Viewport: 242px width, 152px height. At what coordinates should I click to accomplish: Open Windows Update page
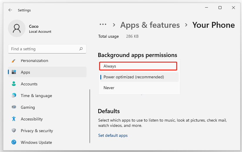tap(47, 142)
